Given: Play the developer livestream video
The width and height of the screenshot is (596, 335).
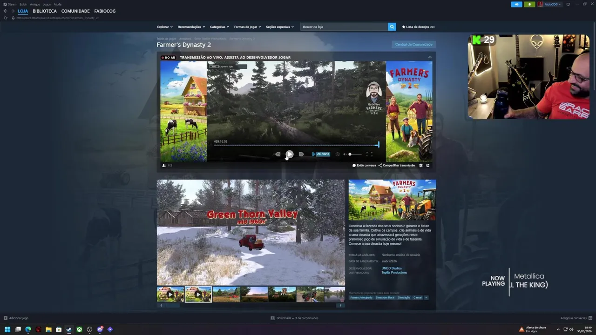Looking at the screenshot, I should [289, 154].
